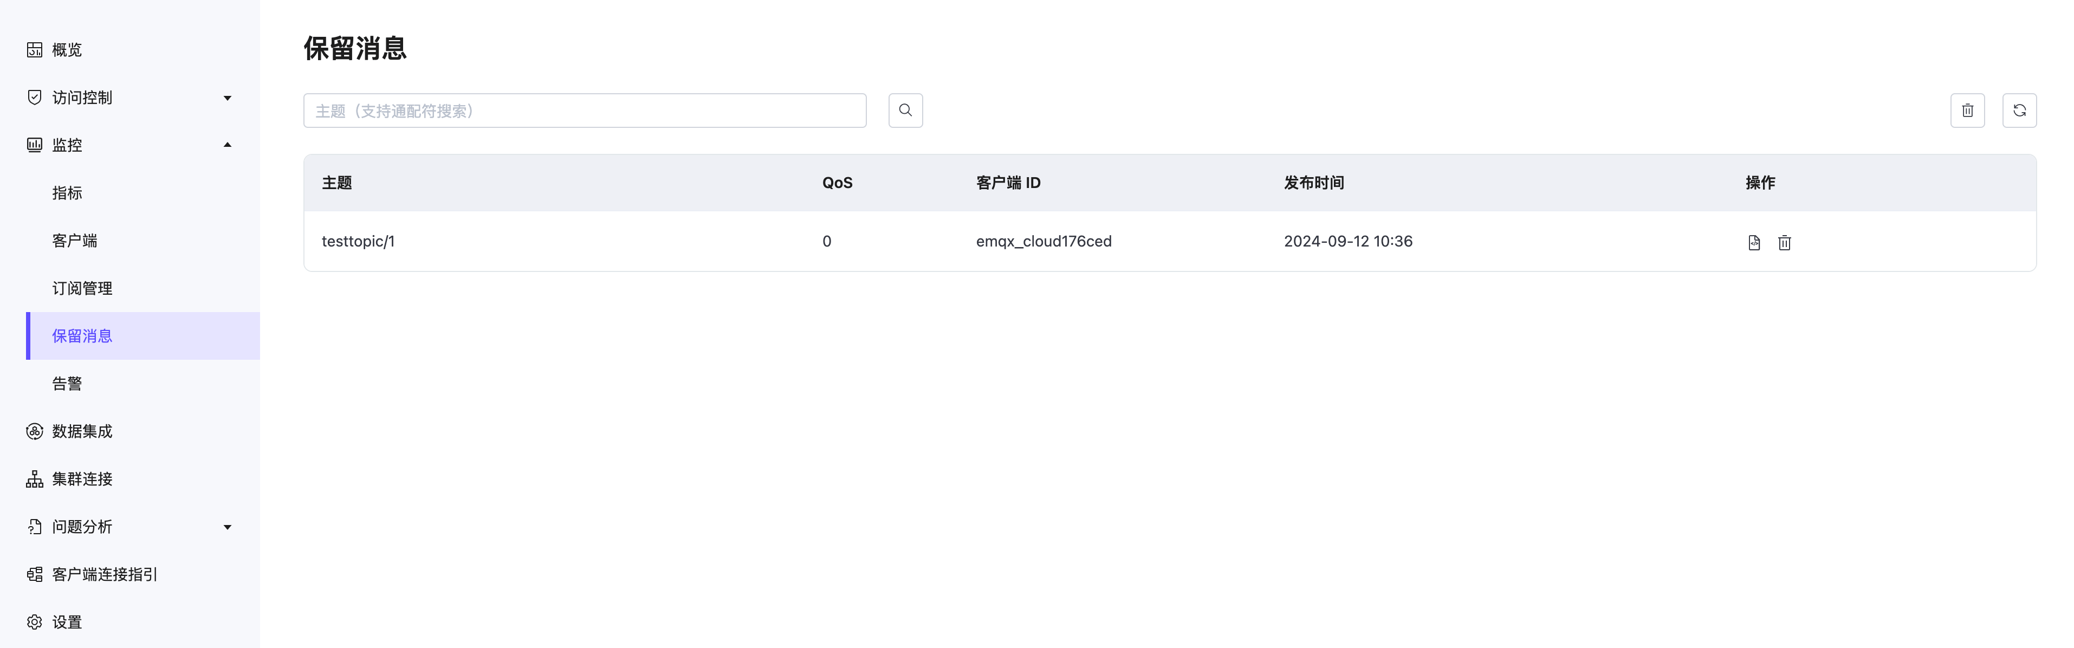The height and width of the screenshot is (648, 2074).
Task: Open the 概览 overview page
Action: tap(67, 50)
